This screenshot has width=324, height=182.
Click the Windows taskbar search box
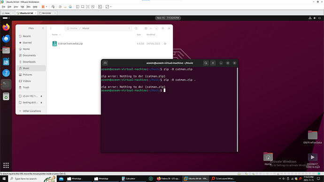point(32,179)
